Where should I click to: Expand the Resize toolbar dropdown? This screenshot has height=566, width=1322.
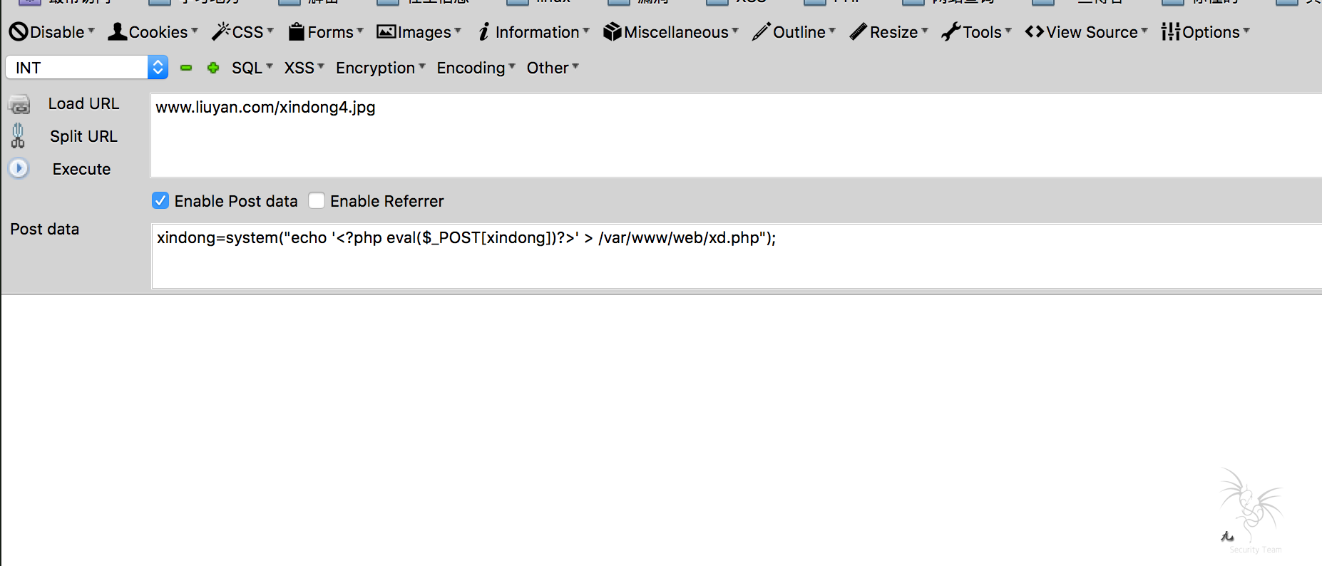(889, 32)
